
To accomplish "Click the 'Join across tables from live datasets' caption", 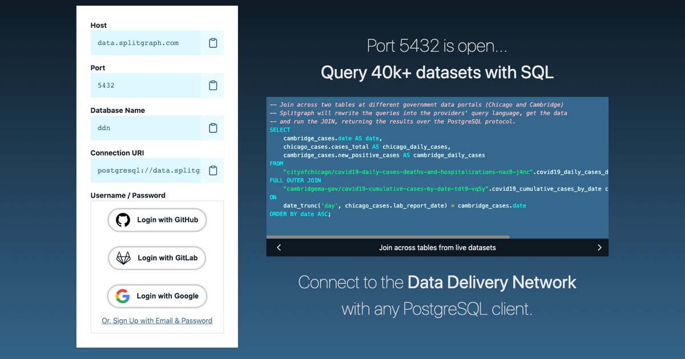I will tap(437, 248).
